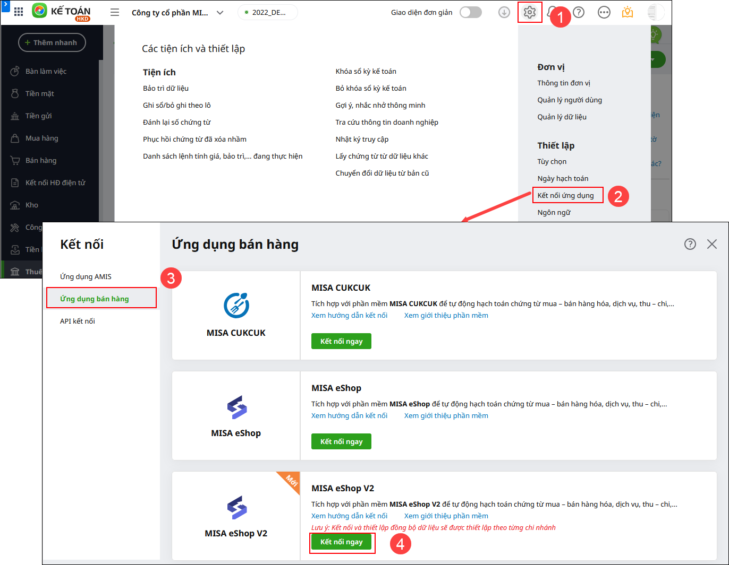Select Chuyển đổi dữ liệu từ bản cũ

pos(382,173)
